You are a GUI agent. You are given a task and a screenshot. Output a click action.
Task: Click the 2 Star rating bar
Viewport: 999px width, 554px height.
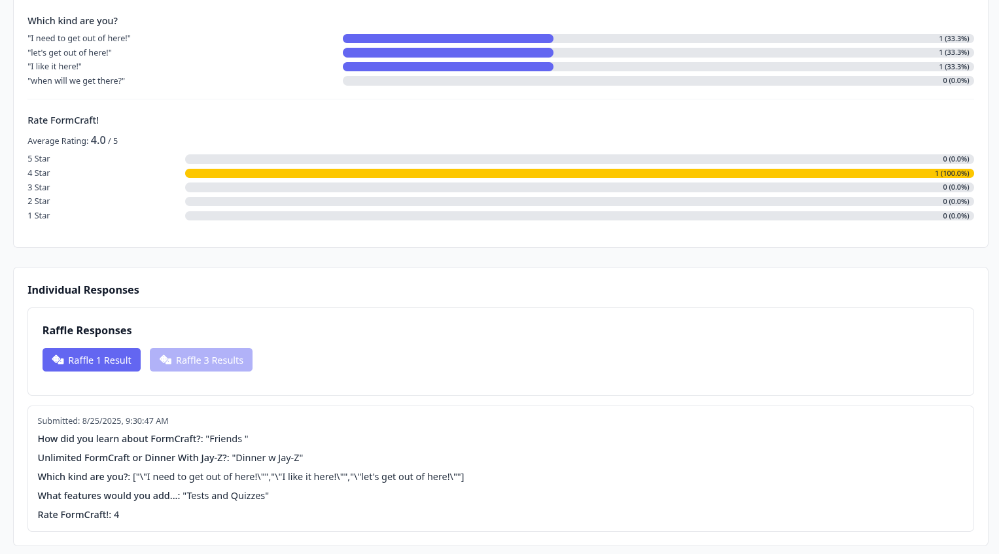tap(580, 201)
